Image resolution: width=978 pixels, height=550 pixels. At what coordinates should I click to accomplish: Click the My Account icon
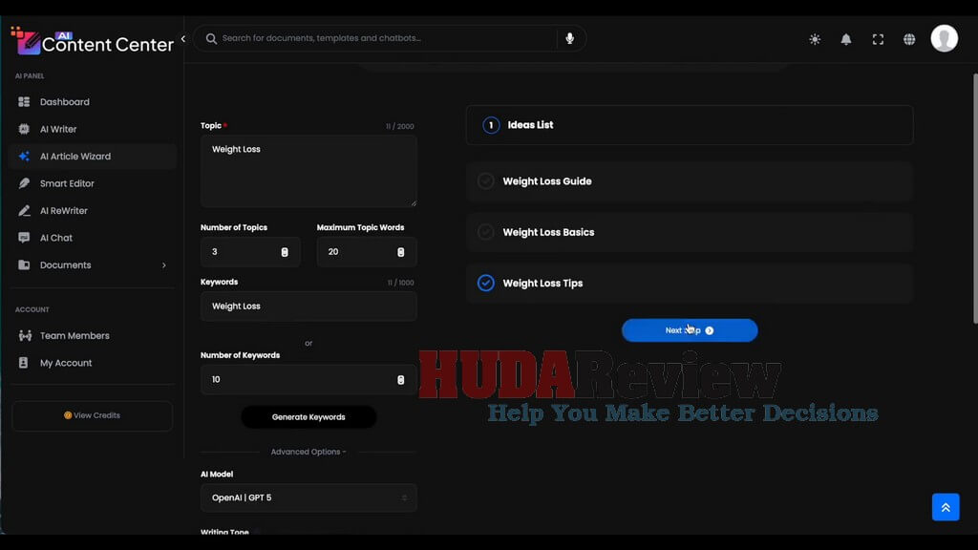point(24,363)
